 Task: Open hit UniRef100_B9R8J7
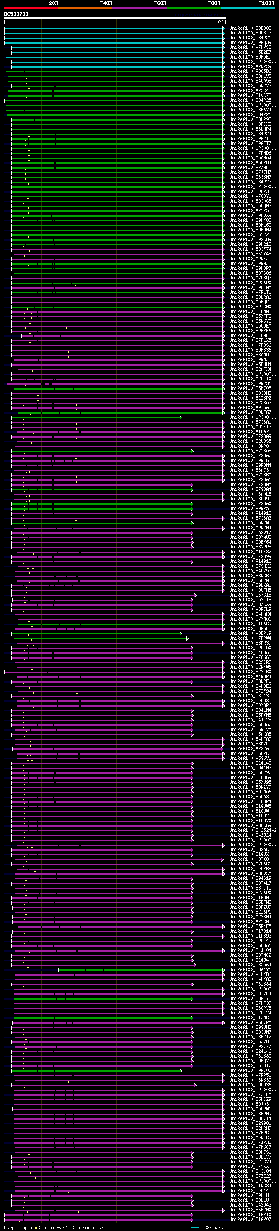[x=250, y=33]
